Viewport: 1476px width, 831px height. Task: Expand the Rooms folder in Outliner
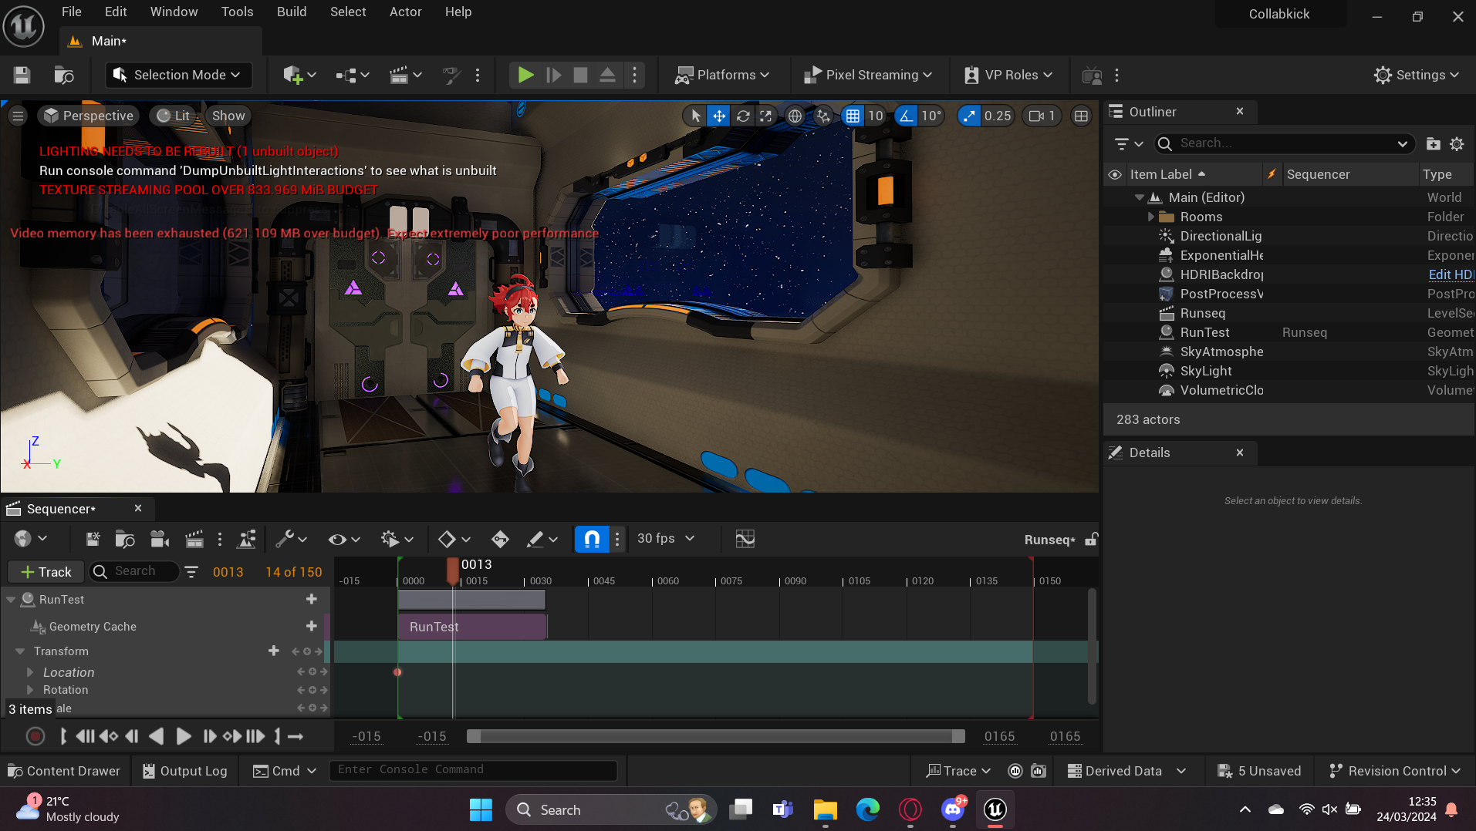[x=1150, y=217]
